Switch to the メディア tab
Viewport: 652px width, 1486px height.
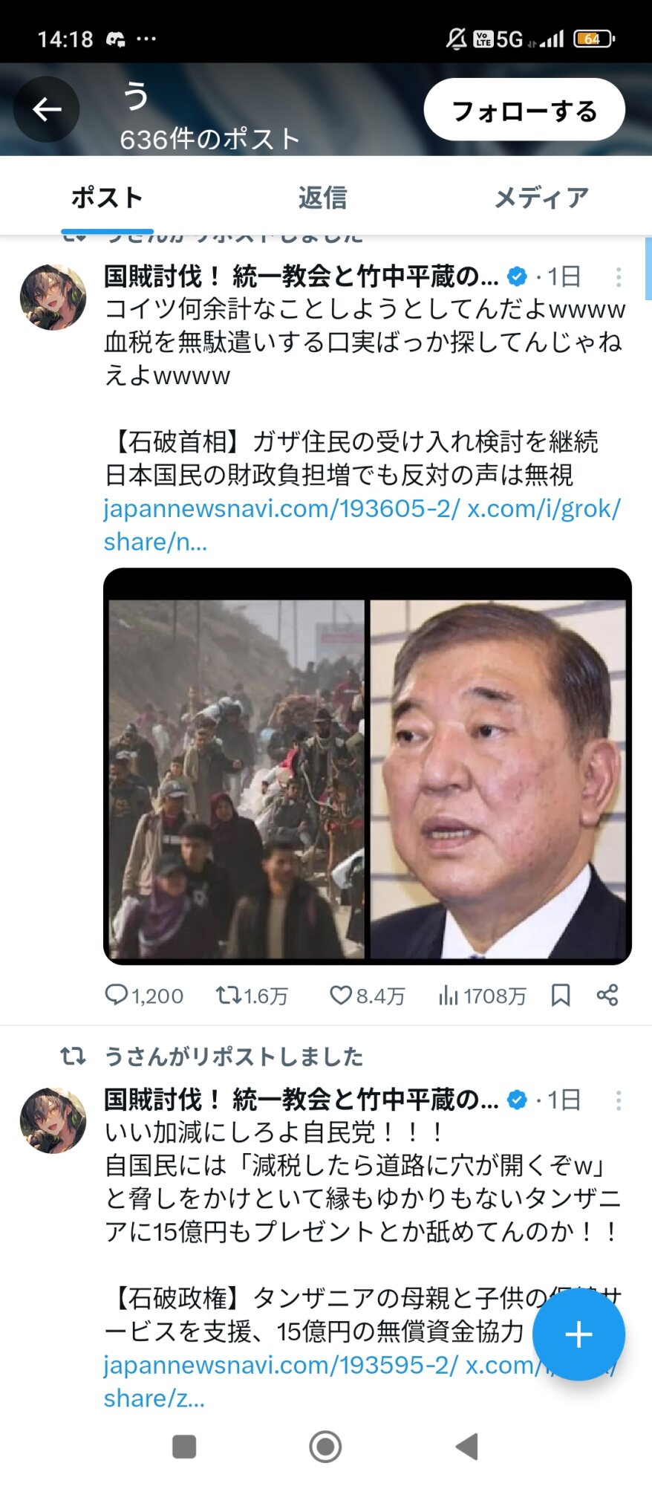pyautogui.click(x=541, y=198)
